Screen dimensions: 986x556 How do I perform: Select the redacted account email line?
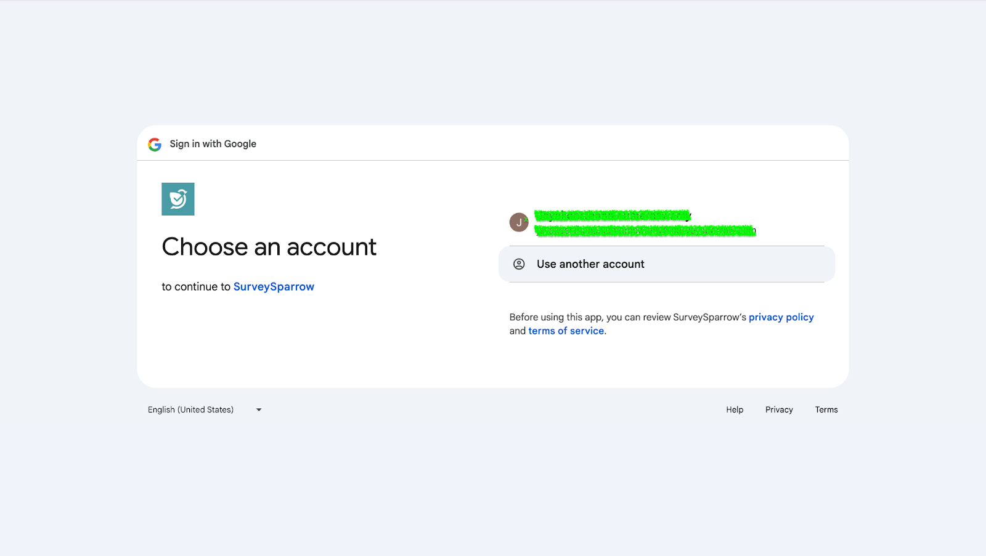point(645,231)
